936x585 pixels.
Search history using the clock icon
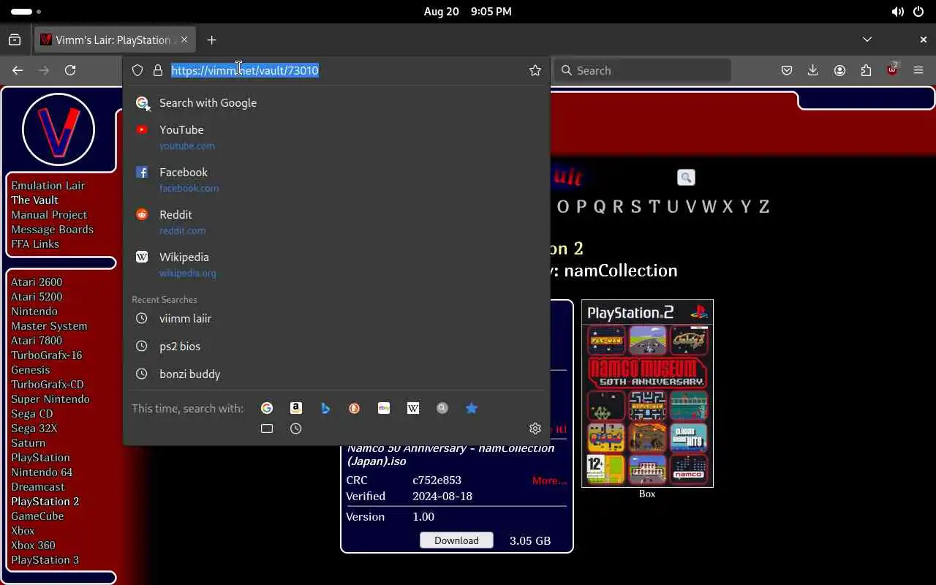296,429
